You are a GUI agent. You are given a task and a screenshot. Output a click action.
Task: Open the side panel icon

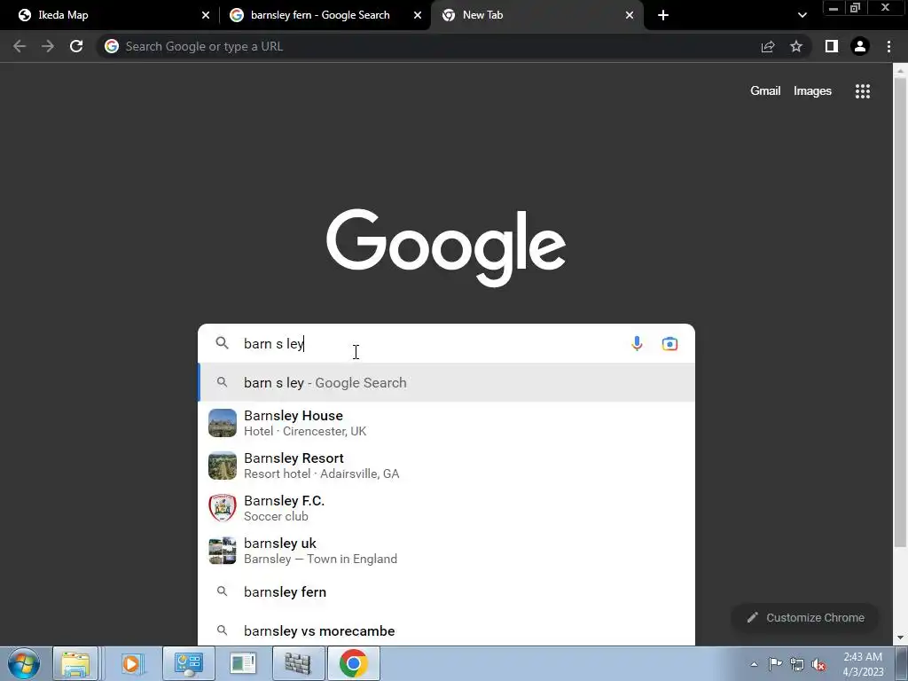[832, 46]
